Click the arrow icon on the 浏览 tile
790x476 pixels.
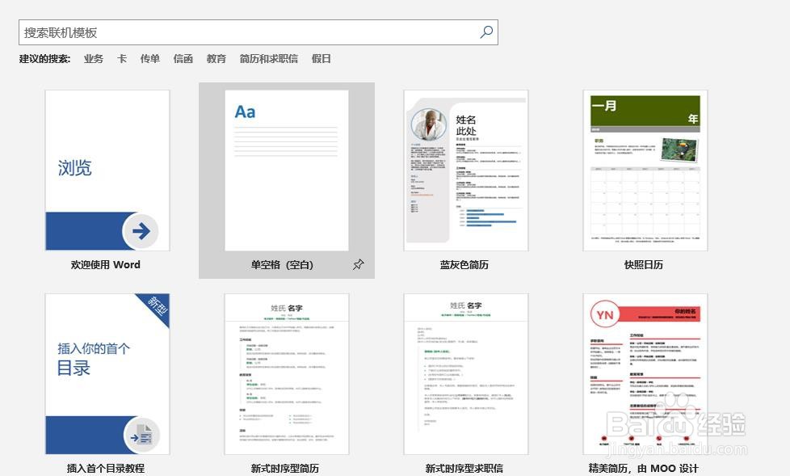point(141,231)
